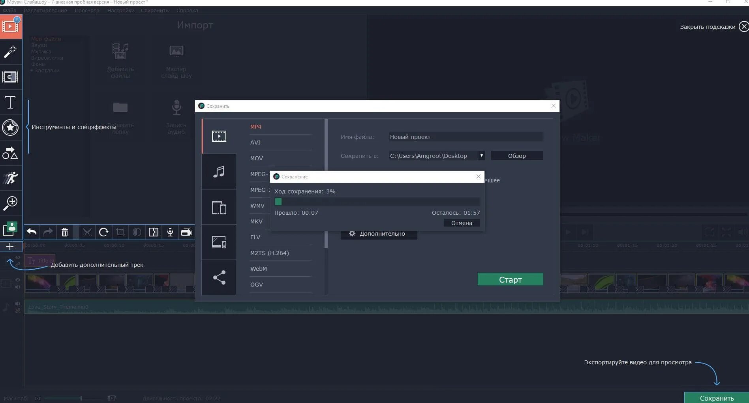The width and height of the screenshot is (749, 403).
Task: Click the microphone audio recording icon
Action: [x=170, y=232]
